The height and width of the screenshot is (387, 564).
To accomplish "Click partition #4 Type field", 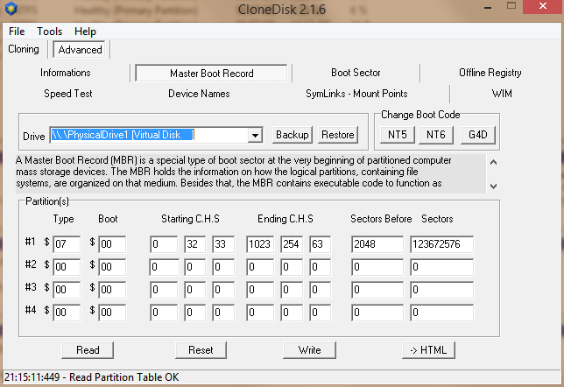I will pos(67,313).
